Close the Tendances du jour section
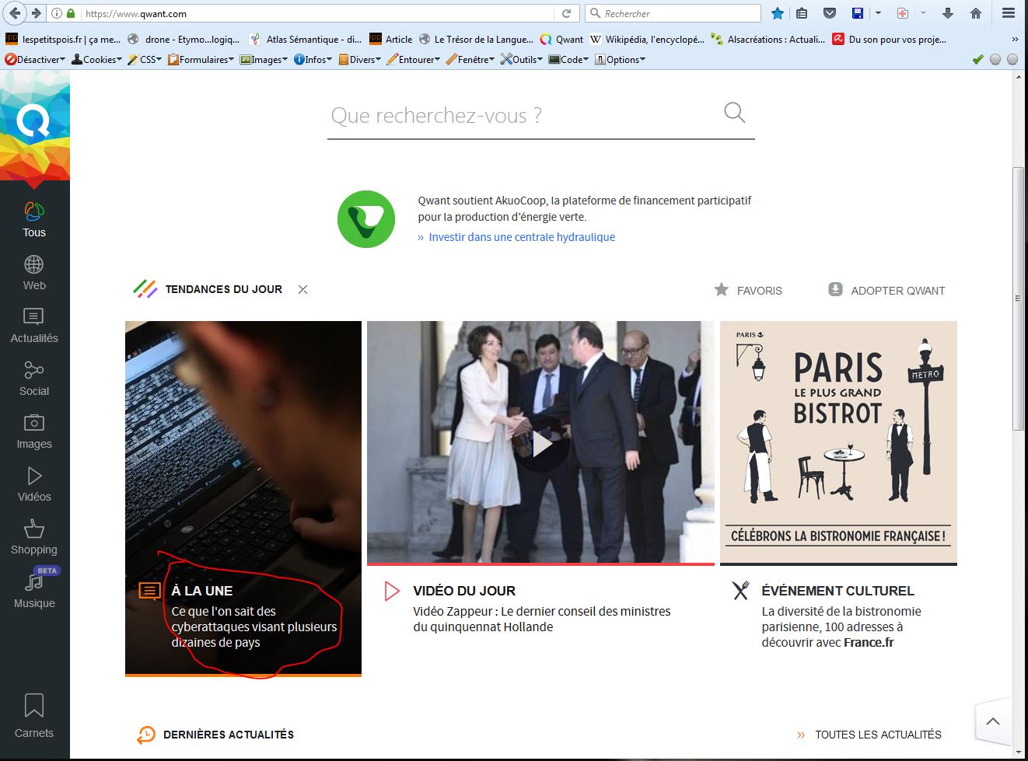Screen dimensions: 1028x761 pyautogui.click(x=303, y=289)
